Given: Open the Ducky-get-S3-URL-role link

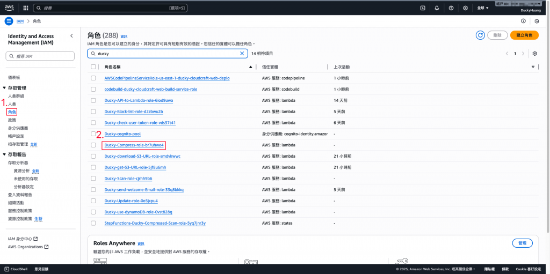Looking at the screenshot, I should 135,167.
